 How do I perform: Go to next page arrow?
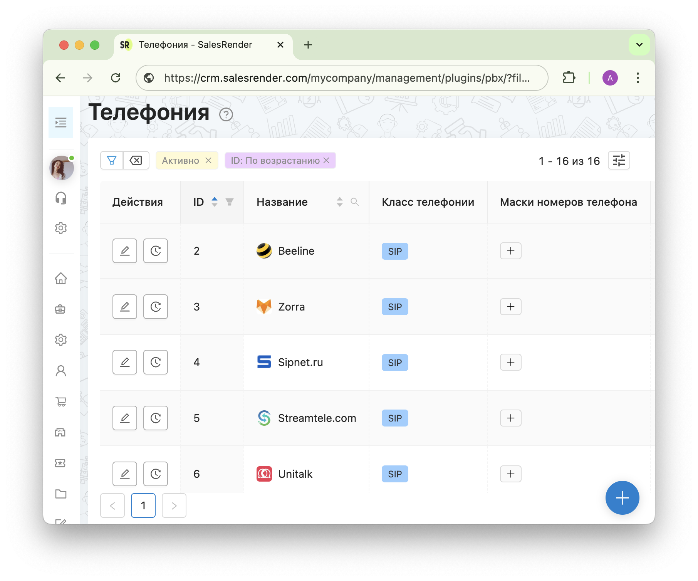pos(174,505)
